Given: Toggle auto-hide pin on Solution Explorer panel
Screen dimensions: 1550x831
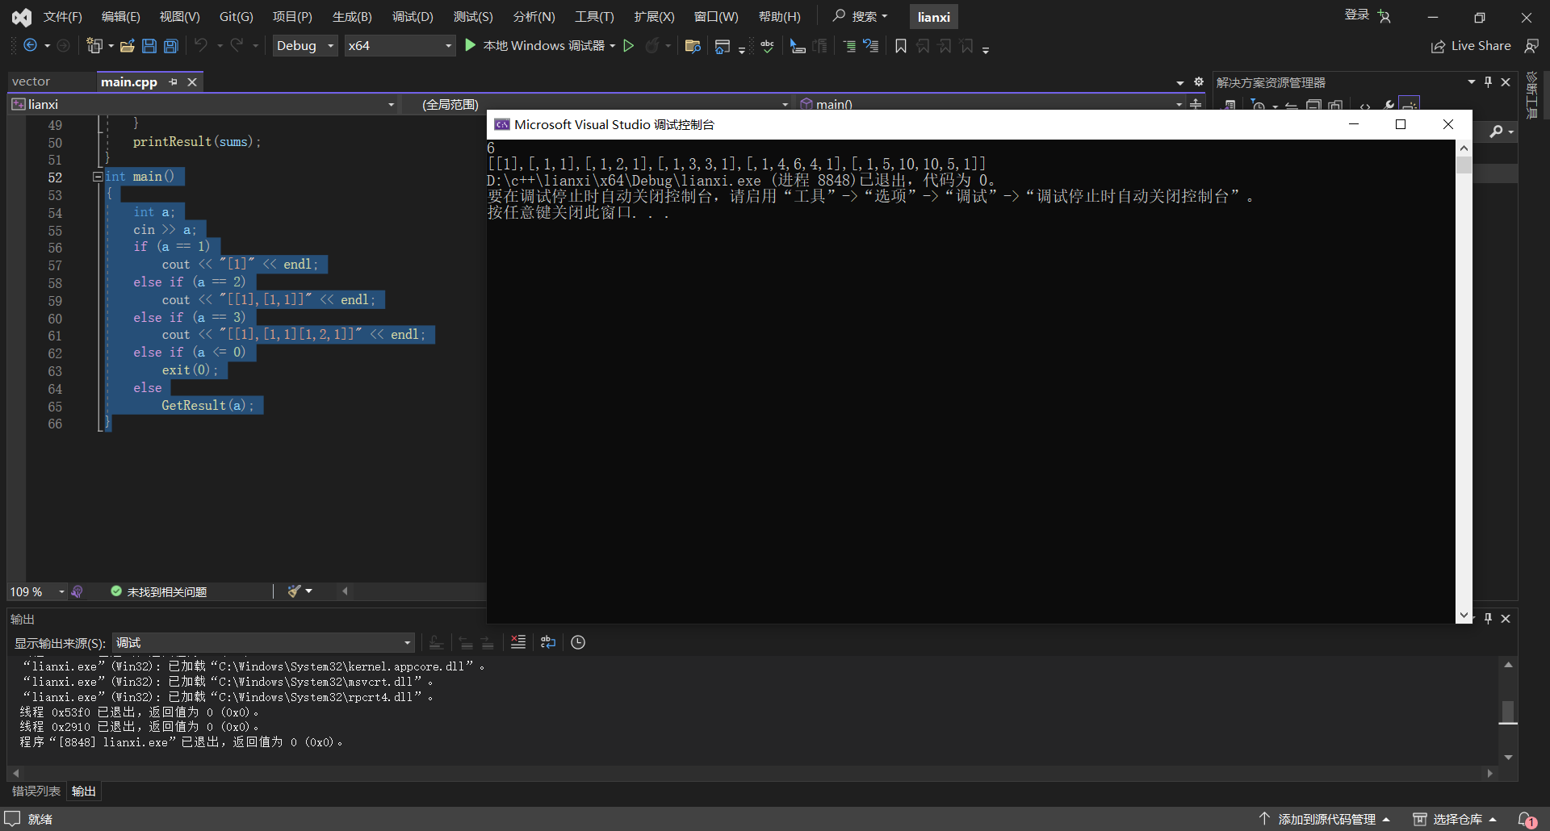Looking at the screenshot, I should [1489, 82].
